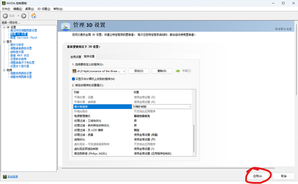Click 最高性能优先 setting value
Image resolution: width=298 pixels, height=184 pixels.
click(142, 116)
